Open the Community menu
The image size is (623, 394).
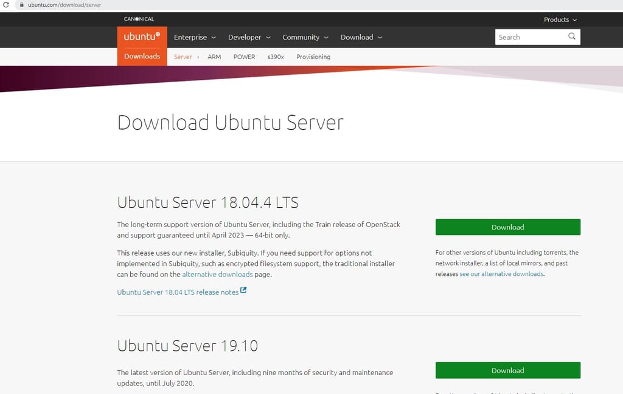305,37
